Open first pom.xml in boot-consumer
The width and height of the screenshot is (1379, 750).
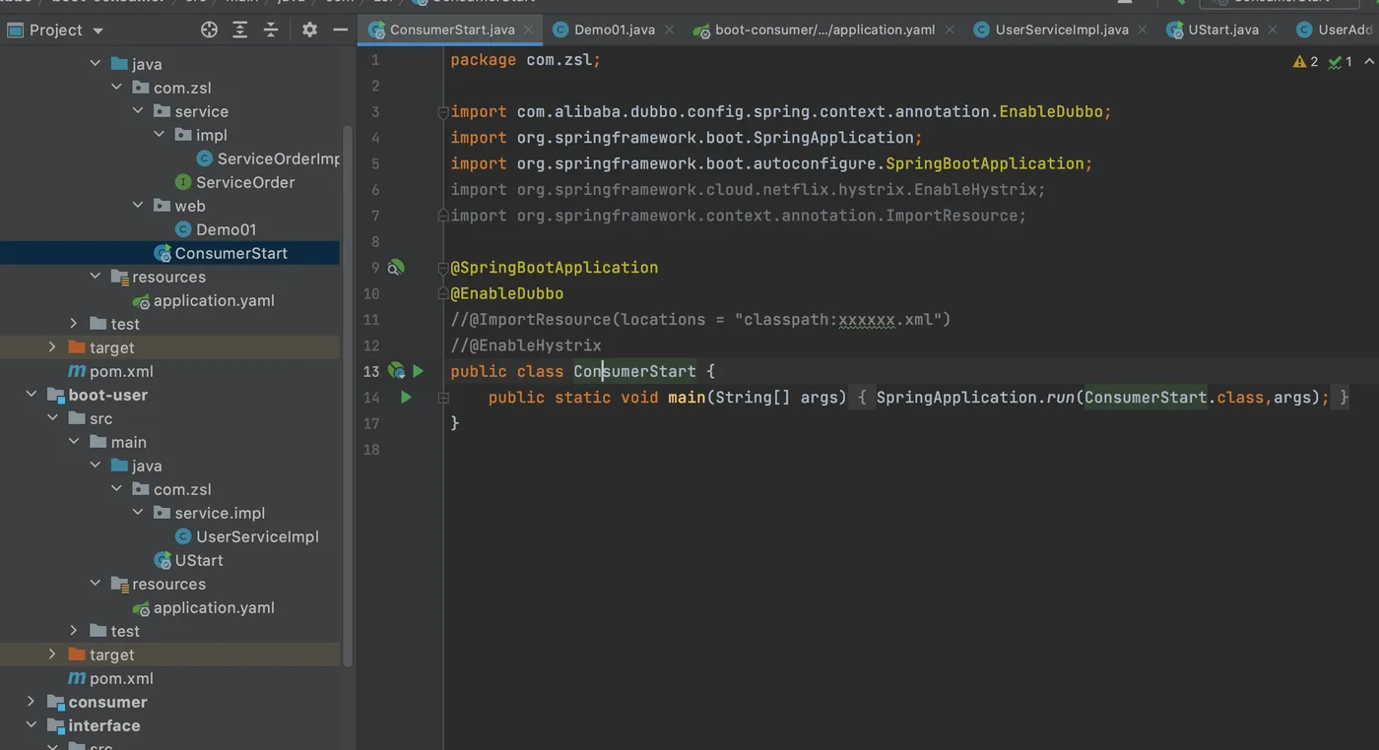click(110, 371)
